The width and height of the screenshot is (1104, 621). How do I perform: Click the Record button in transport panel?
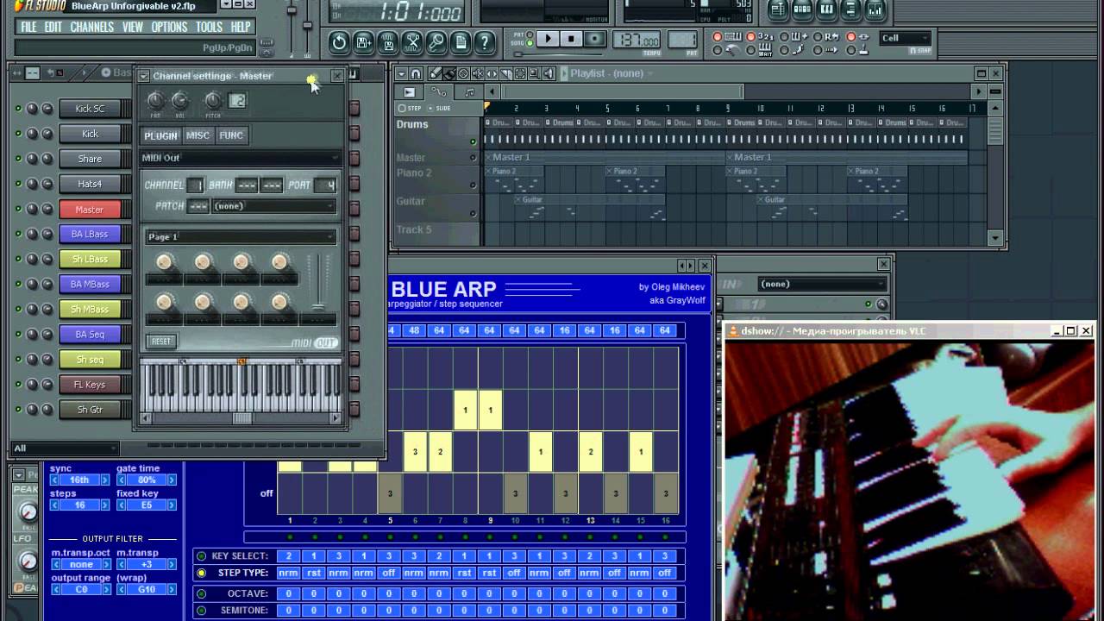point(594,39)
